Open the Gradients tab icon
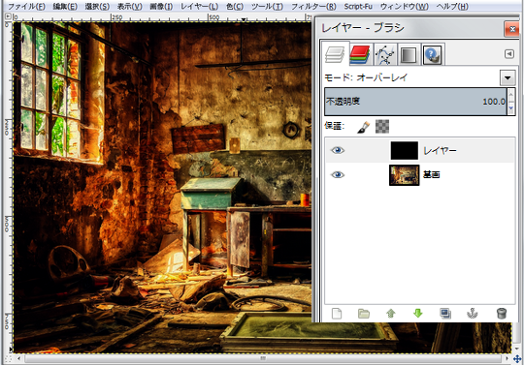 click(409, 55)
